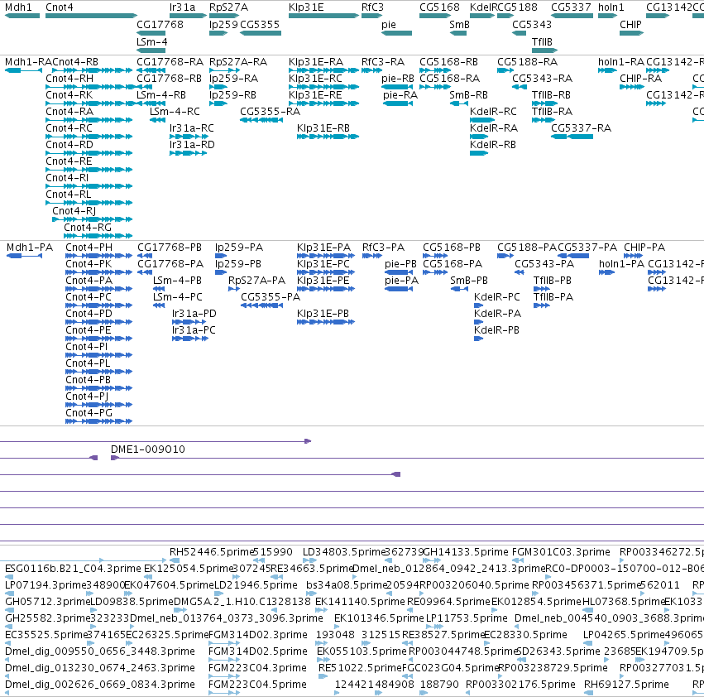Open transcript Klp31E-RB

[323, 128]
